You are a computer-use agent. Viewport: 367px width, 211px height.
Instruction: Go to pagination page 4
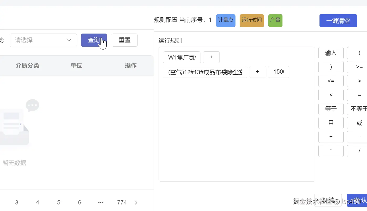pos(38,202)
